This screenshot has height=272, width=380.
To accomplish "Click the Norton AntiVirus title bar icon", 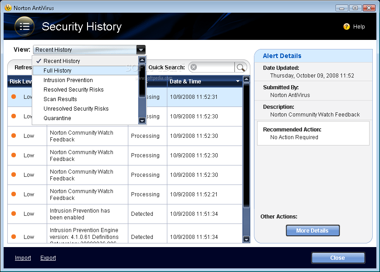I will point(8,8).
